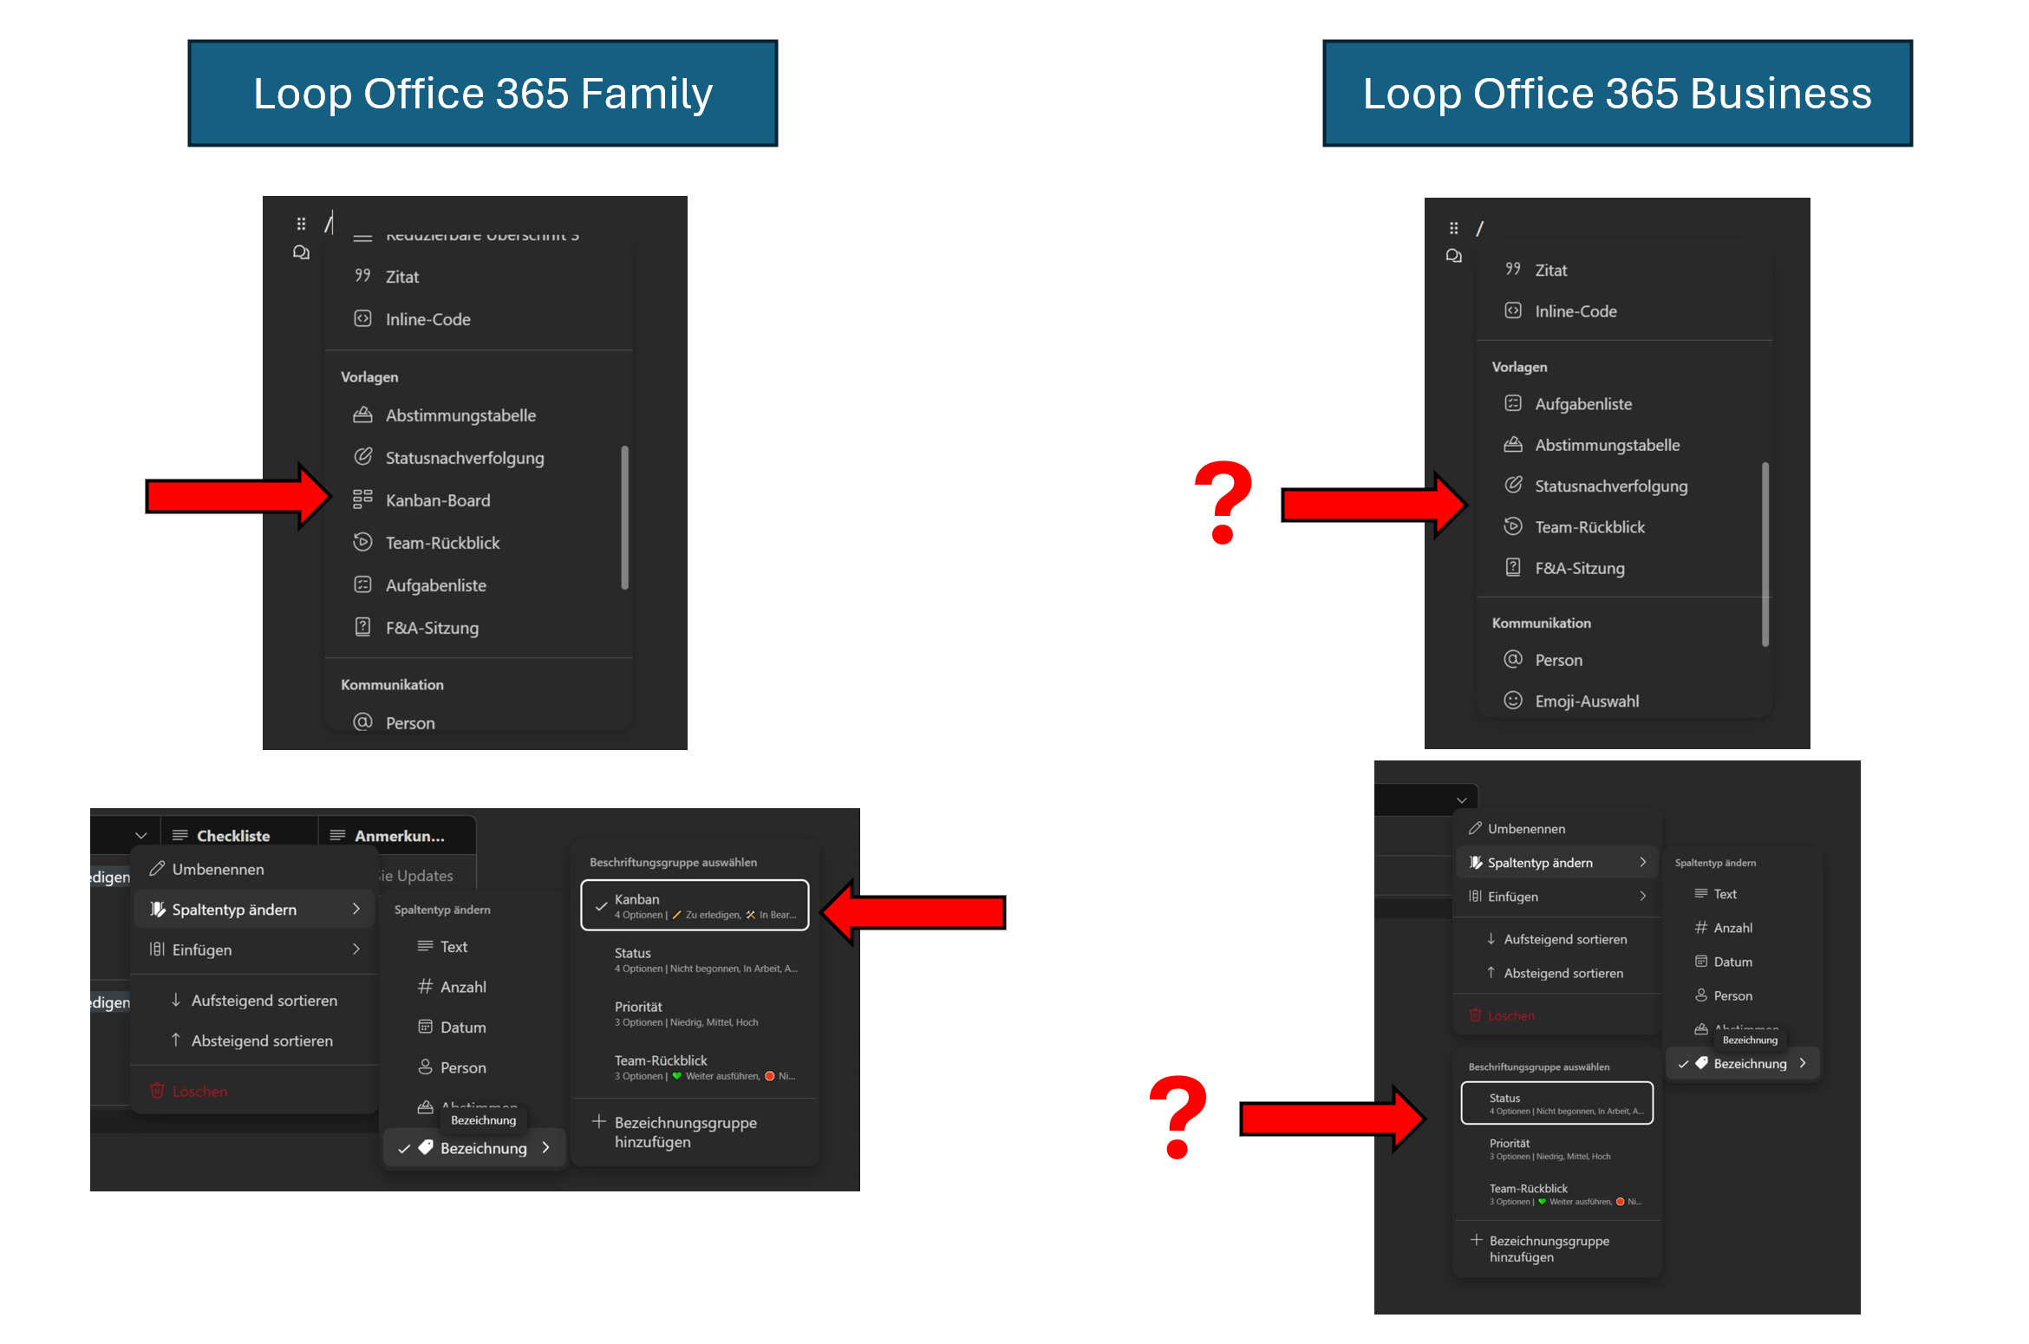Click the Inline-Code icon in the Family menu
The width and height of the screenshot is (2029, 1344).
click(x=362, y=319)
